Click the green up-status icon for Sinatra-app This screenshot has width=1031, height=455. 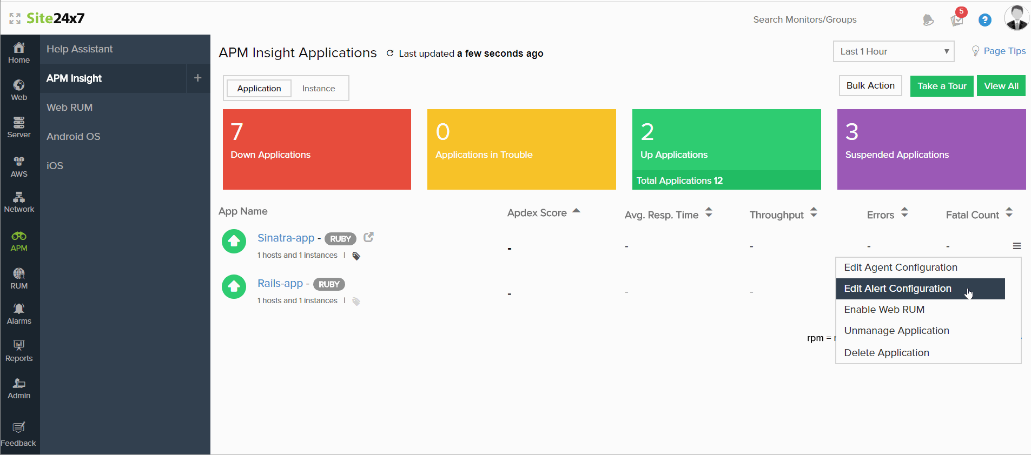tap(234, 242)
